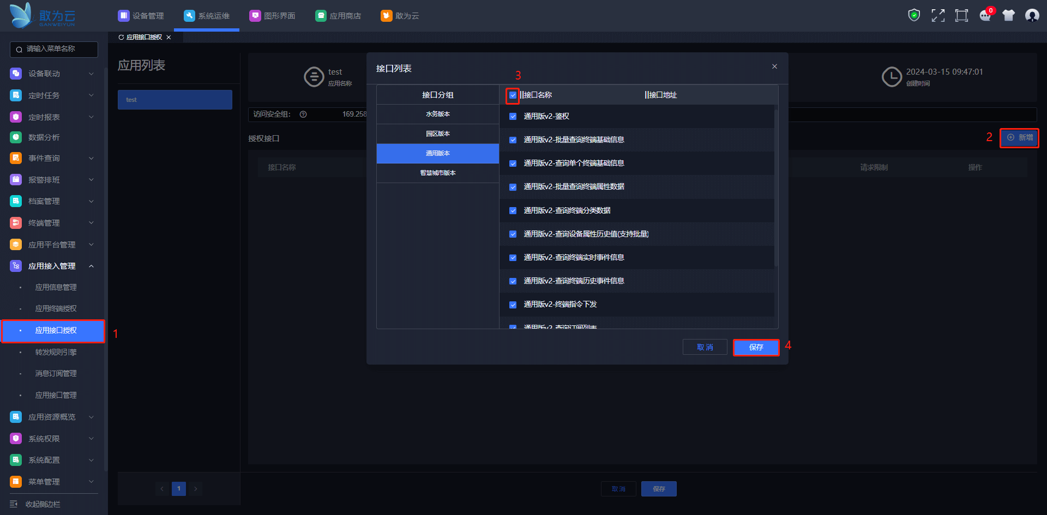
Task: Expand the 定时报表 menu chevron
Action: pos(91,117)
